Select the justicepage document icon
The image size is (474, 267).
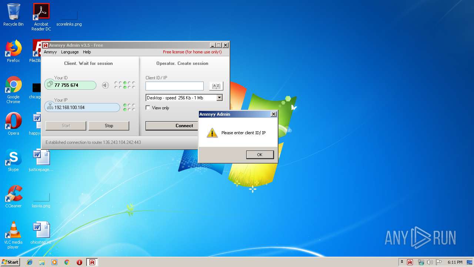[x=41, y=160]
